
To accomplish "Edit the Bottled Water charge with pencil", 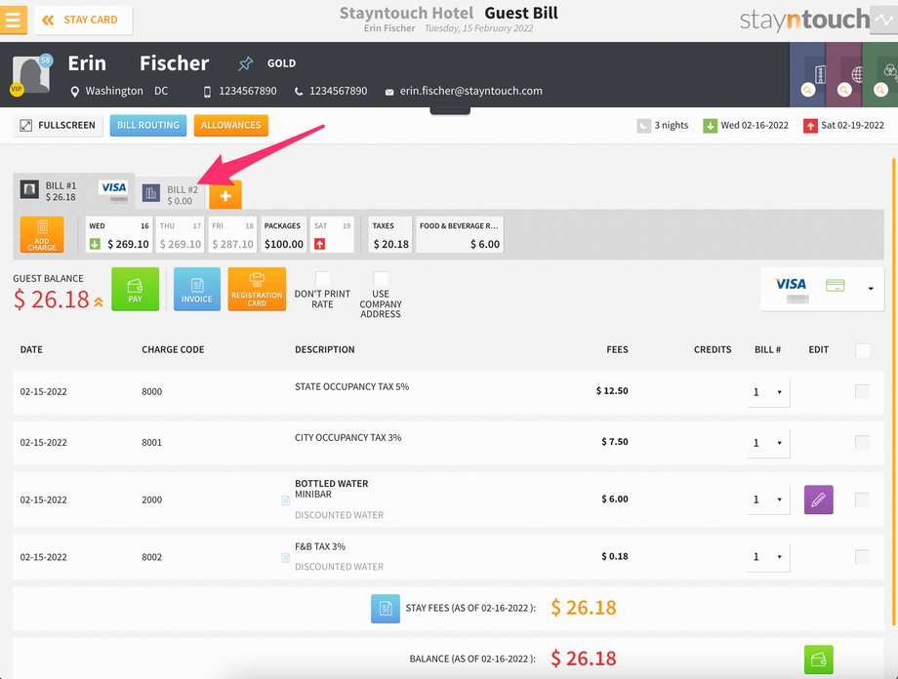I will click(x=818, y=499).
